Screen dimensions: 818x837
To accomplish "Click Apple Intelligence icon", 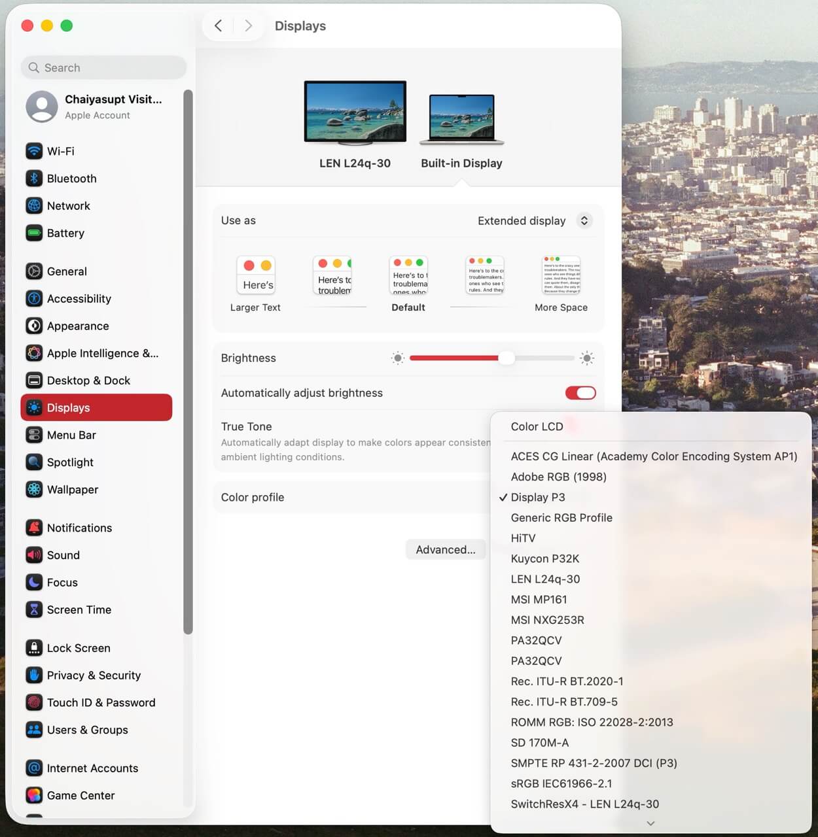I will 34,353.
